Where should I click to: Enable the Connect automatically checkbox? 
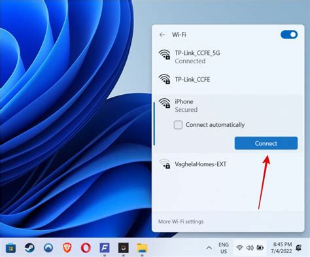[178, 125]
